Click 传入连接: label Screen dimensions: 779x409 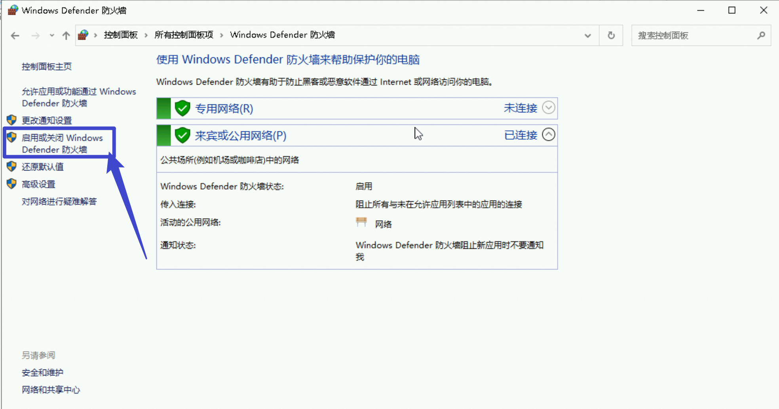click(x=178, y=204)
